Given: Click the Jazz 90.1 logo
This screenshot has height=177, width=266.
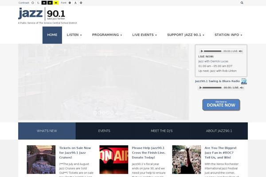Looking at the screenshot, I should click(42, 14).
